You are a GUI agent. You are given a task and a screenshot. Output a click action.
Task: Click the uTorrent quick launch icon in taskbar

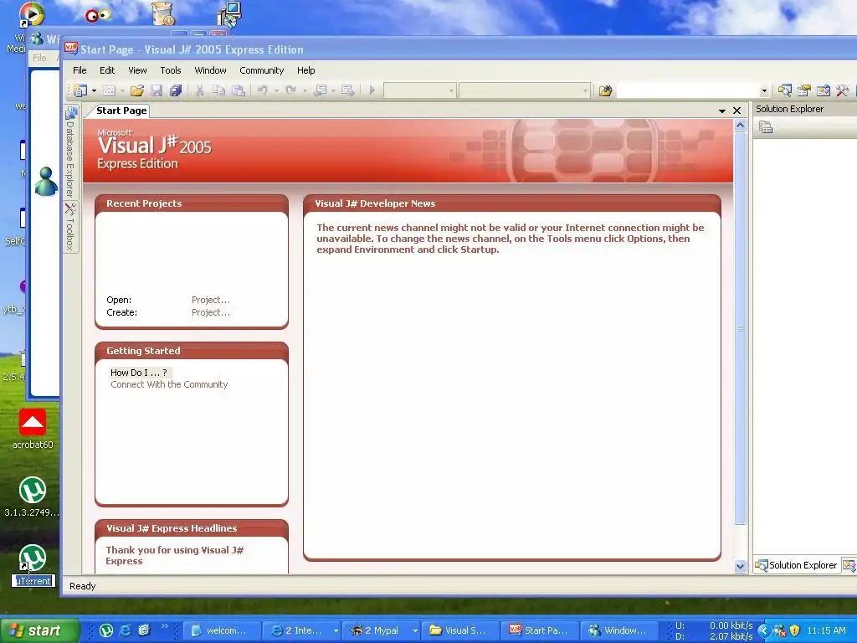coord(106,630)
